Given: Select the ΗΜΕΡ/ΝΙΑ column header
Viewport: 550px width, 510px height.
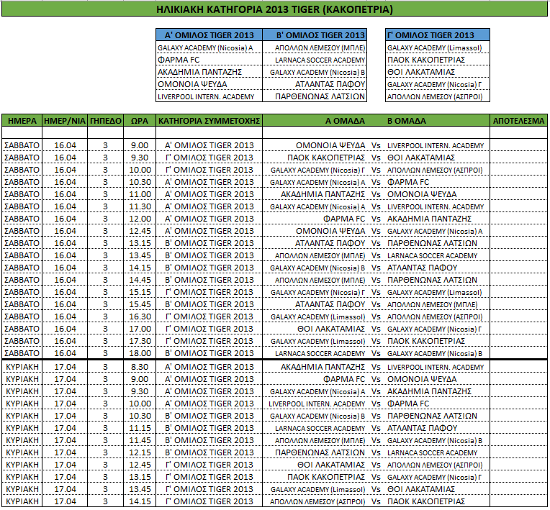Looking at the screenshot, I should point(65,121).
